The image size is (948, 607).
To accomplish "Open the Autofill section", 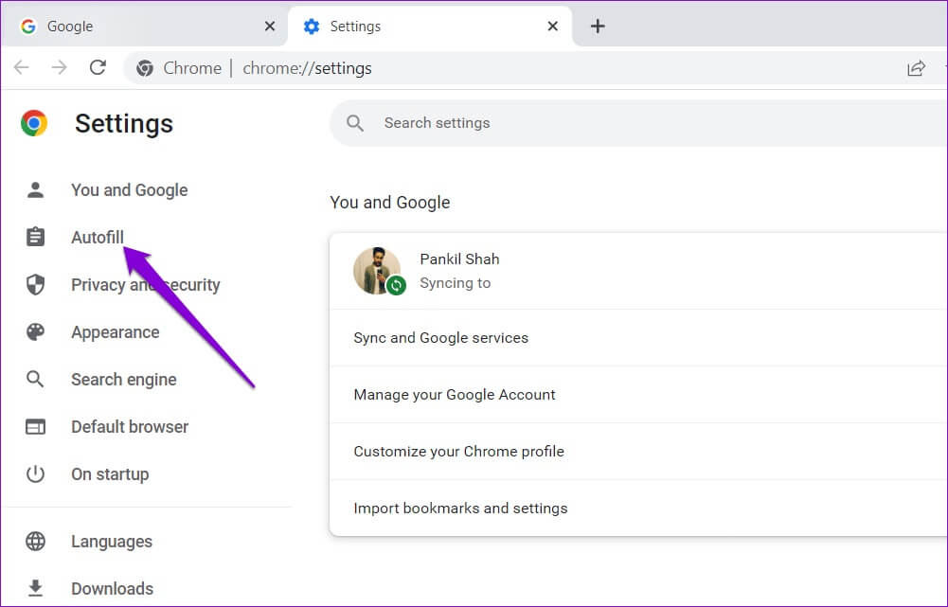I will [x=98, y=237].
